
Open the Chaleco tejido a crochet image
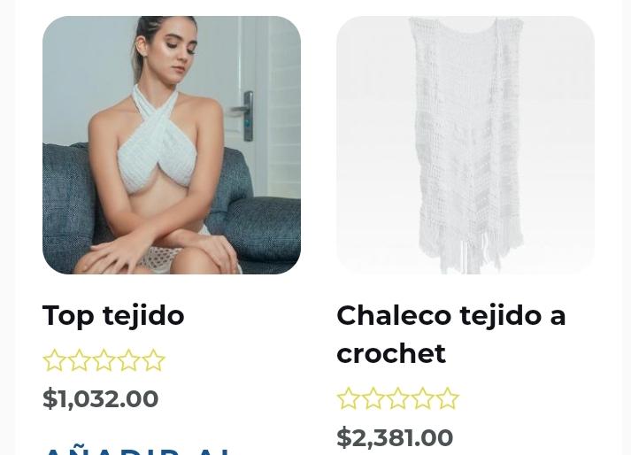(466, 145)
